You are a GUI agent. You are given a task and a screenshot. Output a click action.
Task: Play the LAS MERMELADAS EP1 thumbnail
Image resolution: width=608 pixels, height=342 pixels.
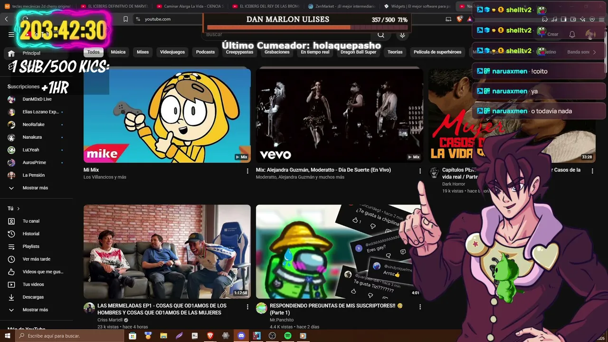[167, 252]
